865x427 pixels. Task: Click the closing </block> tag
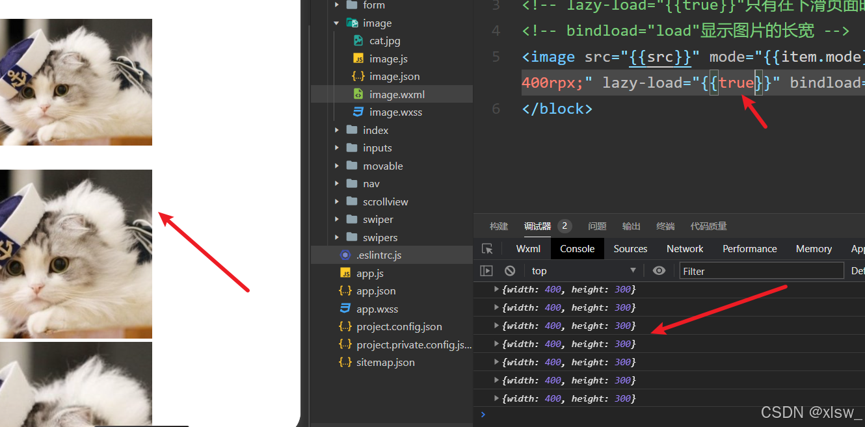[x=557, y=109]
